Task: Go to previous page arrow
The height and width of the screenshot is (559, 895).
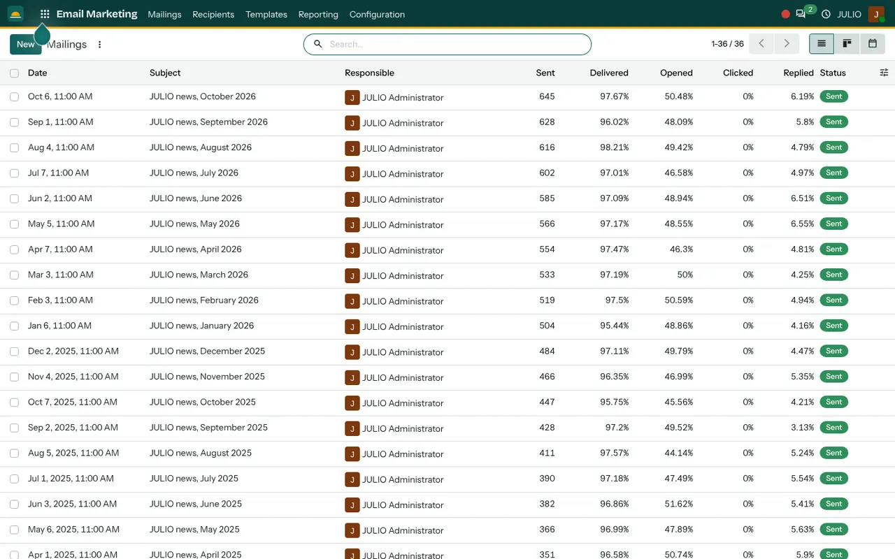Action: click(x=761, y=44)
